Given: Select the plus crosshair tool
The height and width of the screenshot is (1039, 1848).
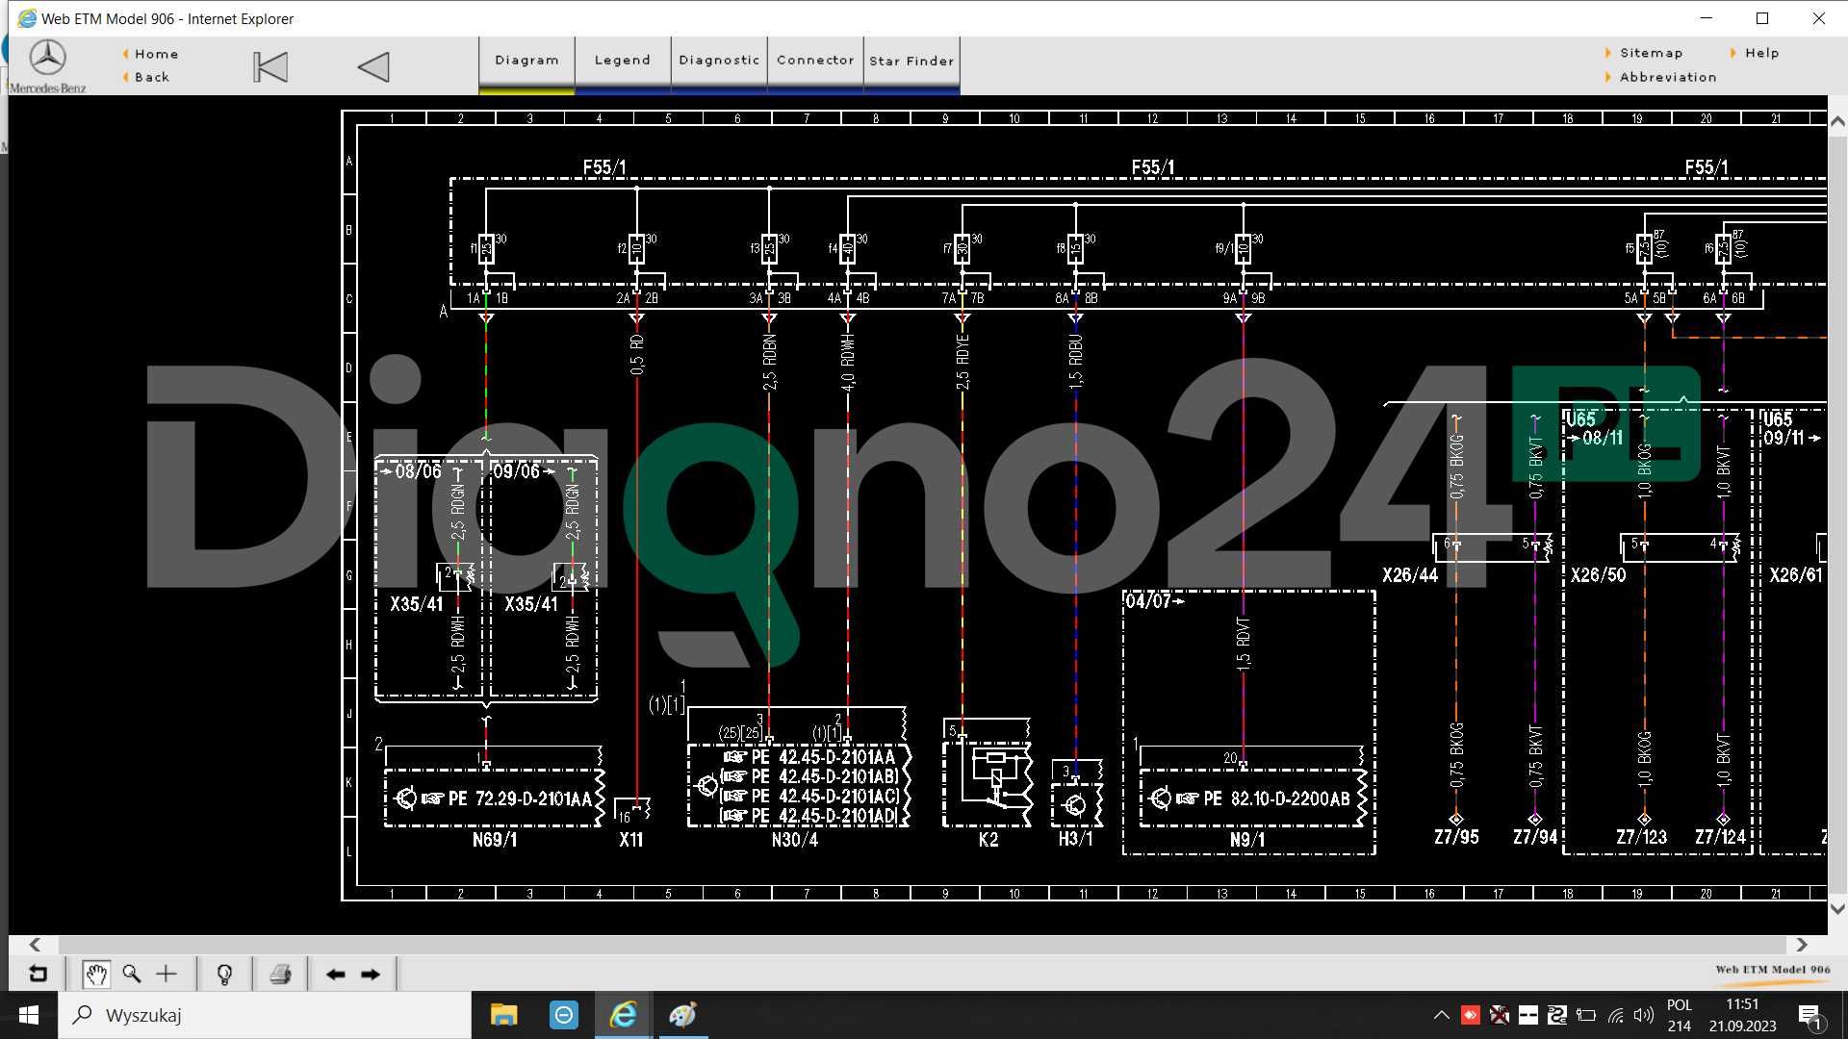Looking at the screenshot, I should pos(167,974).
